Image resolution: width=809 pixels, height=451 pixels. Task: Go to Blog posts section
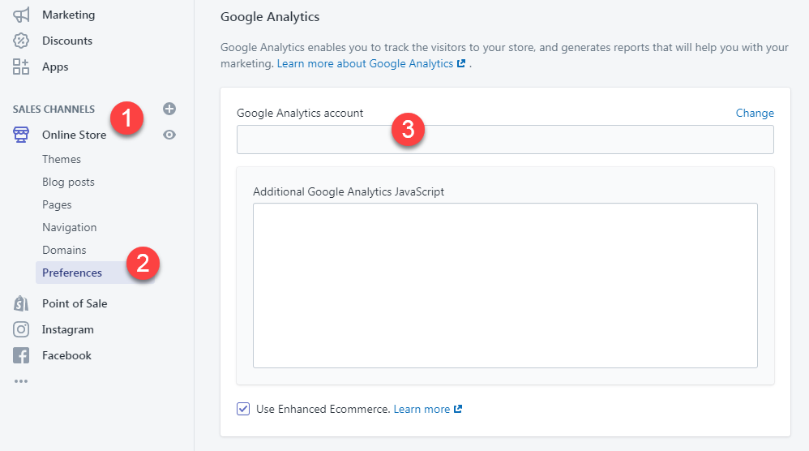68,182
